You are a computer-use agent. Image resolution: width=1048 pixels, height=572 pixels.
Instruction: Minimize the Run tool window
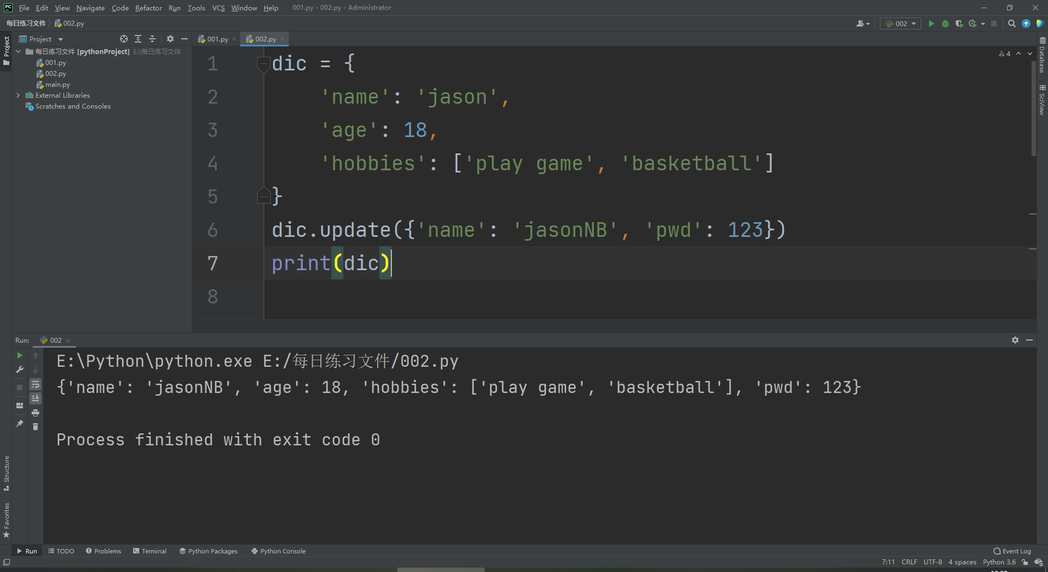coord(1029,340)
